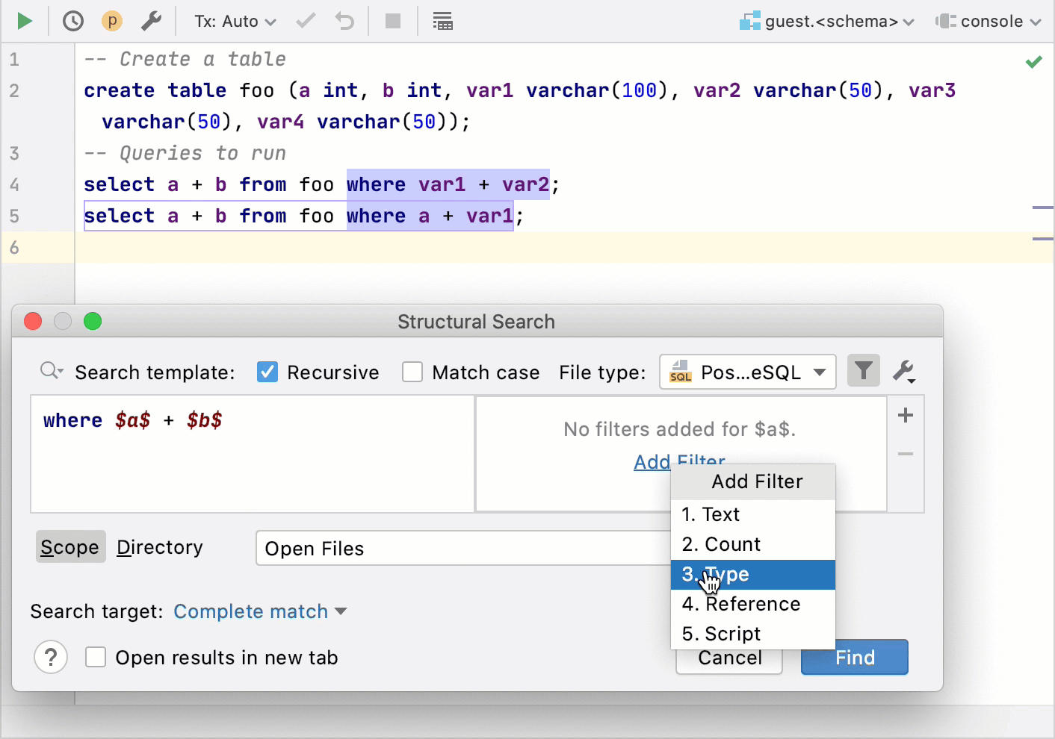This screenshot has width=1055, height=739.
Task: Roll back transaction with undo arrow icon
Action: coord(344,20)
